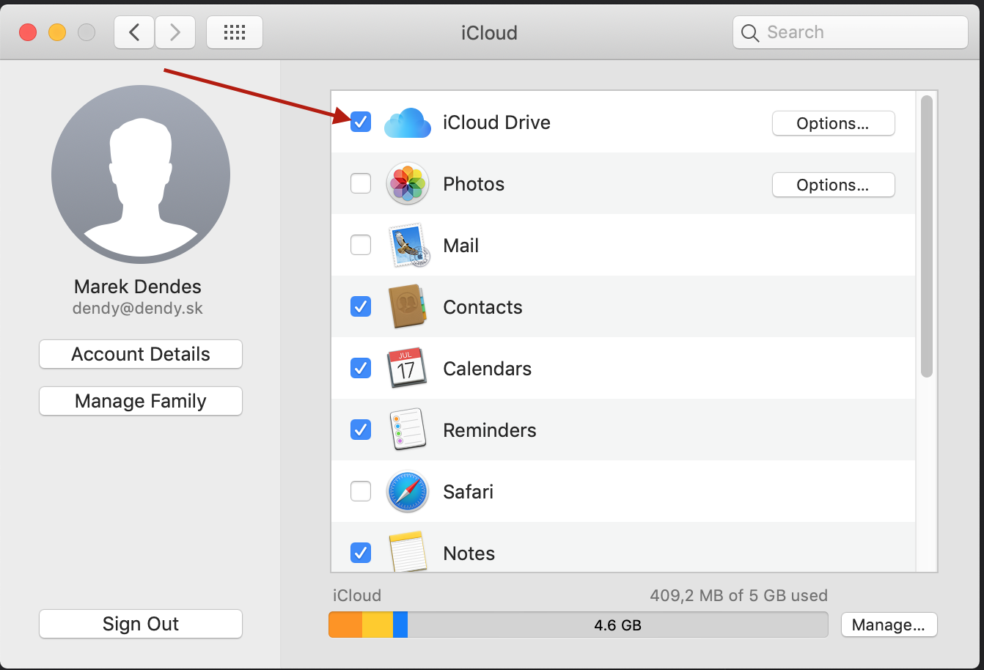
Task: Click the orange segment of storage bar
Action: click(345, 625)
